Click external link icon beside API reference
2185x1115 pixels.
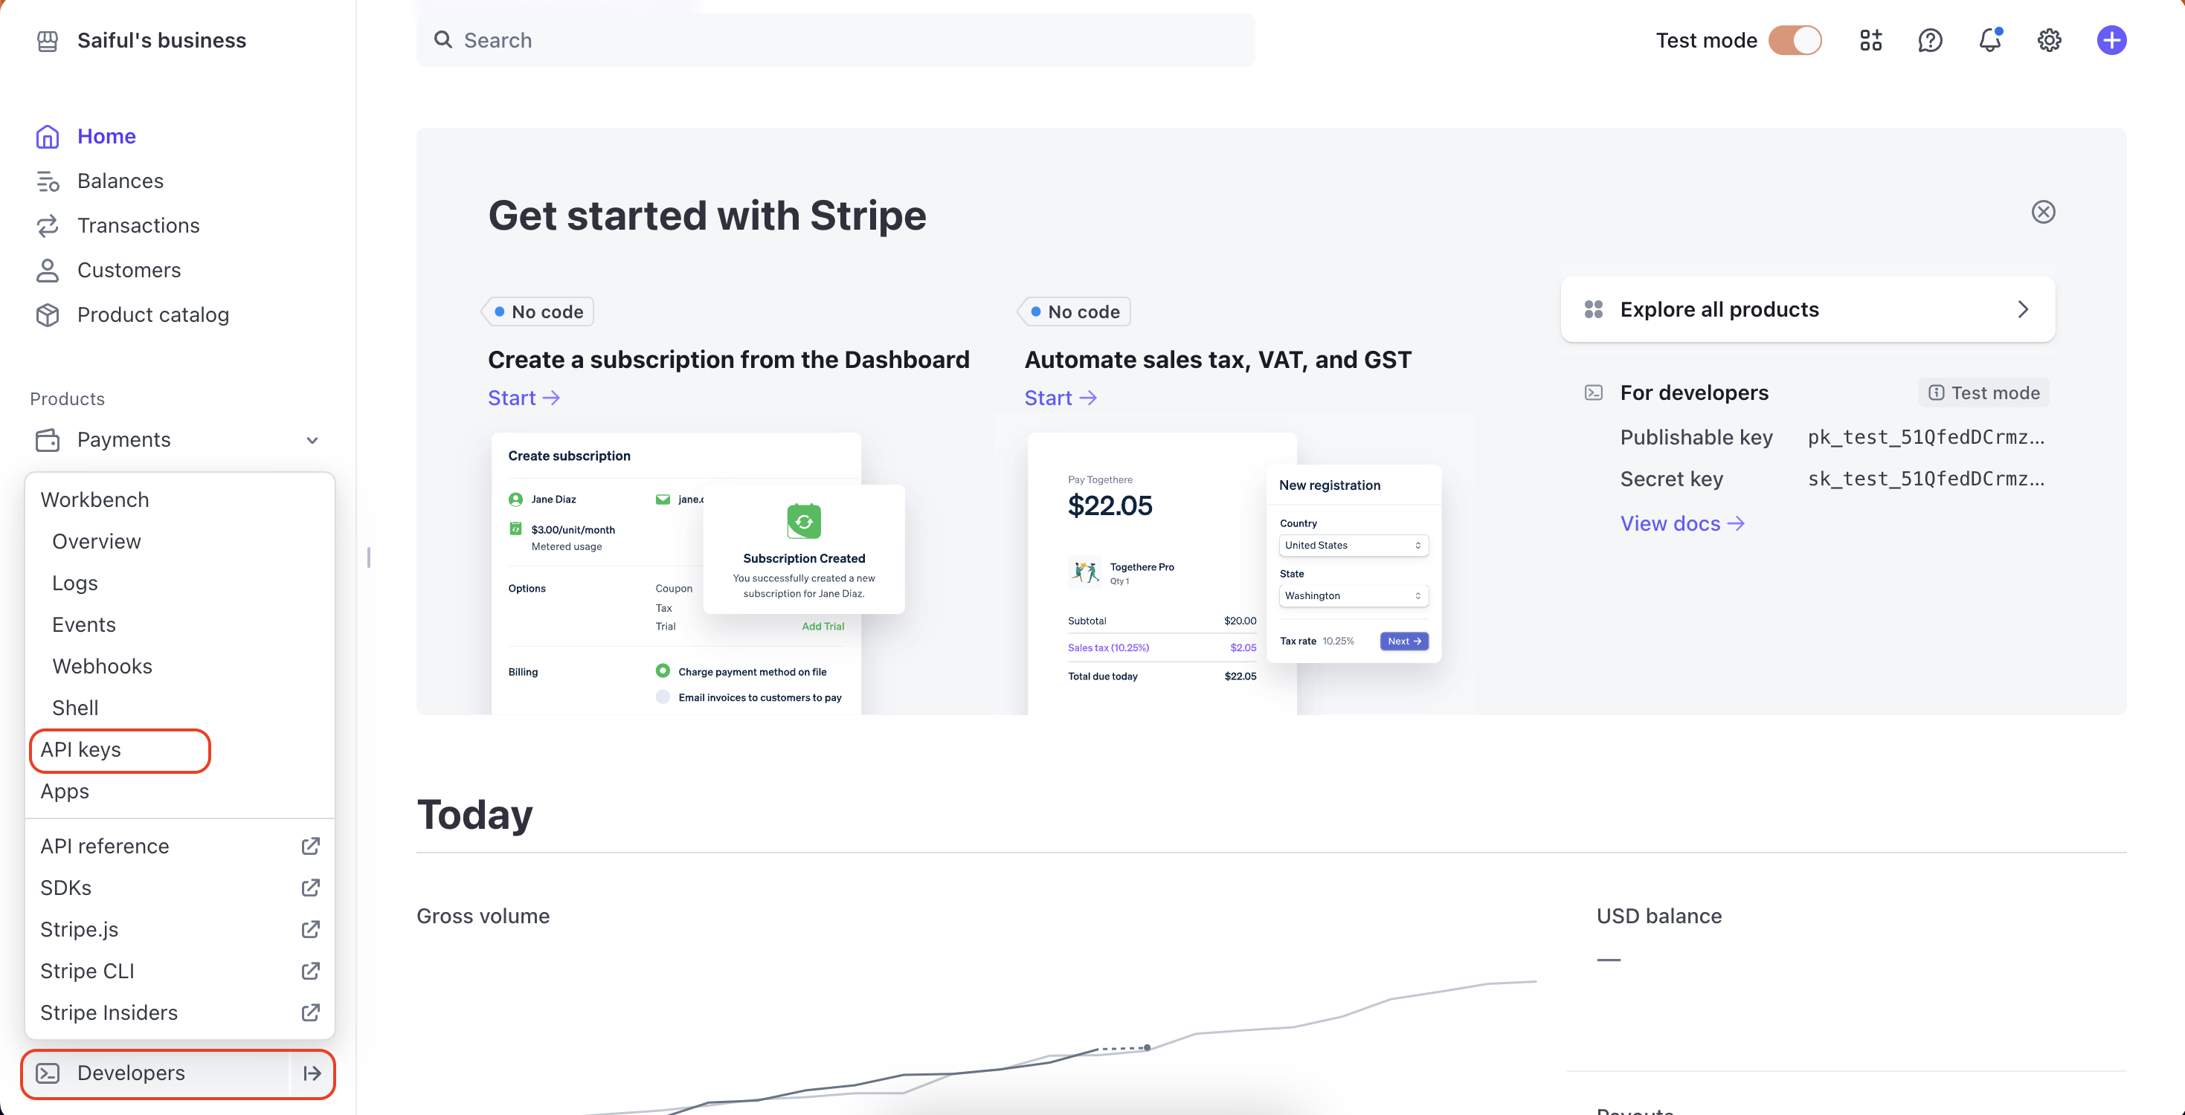coord(310,846)
